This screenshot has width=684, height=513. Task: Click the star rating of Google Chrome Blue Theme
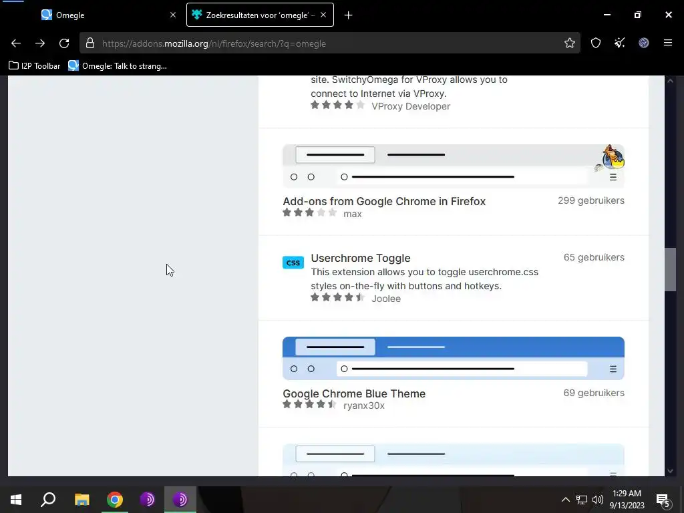309,404
